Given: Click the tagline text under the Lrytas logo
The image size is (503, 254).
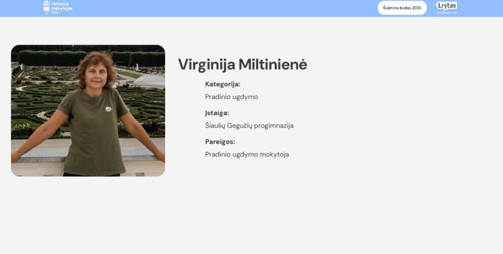Looking at the screenshot, I should 447,13.
